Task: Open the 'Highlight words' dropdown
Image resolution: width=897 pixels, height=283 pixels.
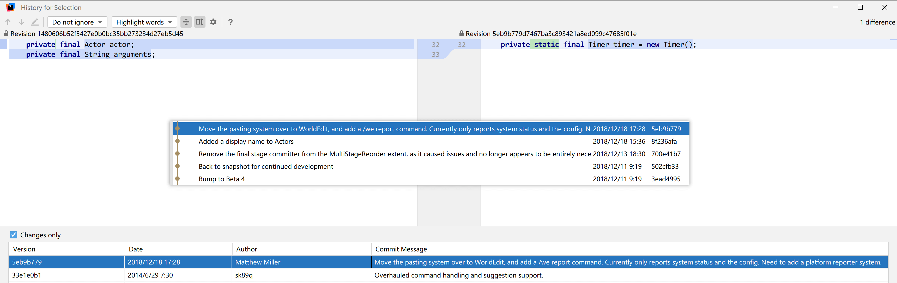Action: (x=144, y=22)
